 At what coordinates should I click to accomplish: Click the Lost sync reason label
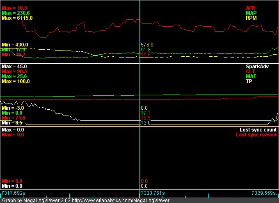tap(256, 135)
